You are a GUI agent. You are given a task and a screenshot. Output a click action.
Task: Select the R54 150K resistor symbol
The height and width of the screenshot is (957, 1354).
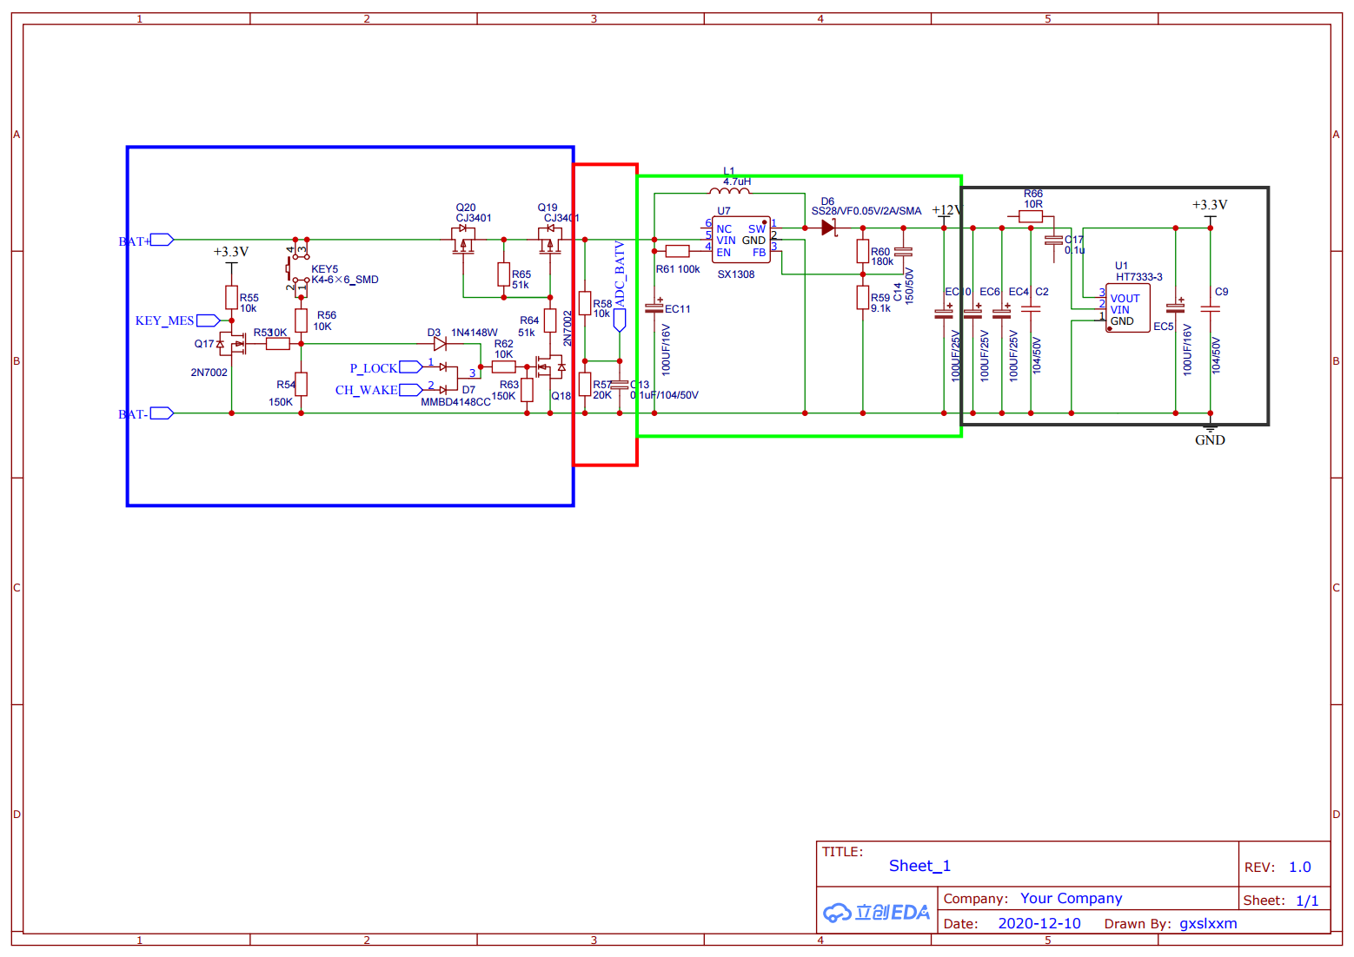[302, 384]
